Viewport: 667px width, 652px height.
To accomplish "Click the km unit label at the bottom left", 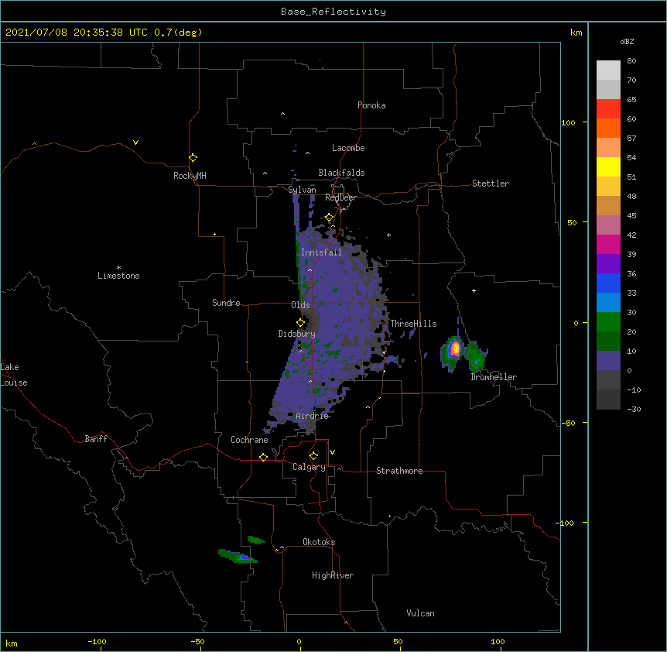I will 12,643.
